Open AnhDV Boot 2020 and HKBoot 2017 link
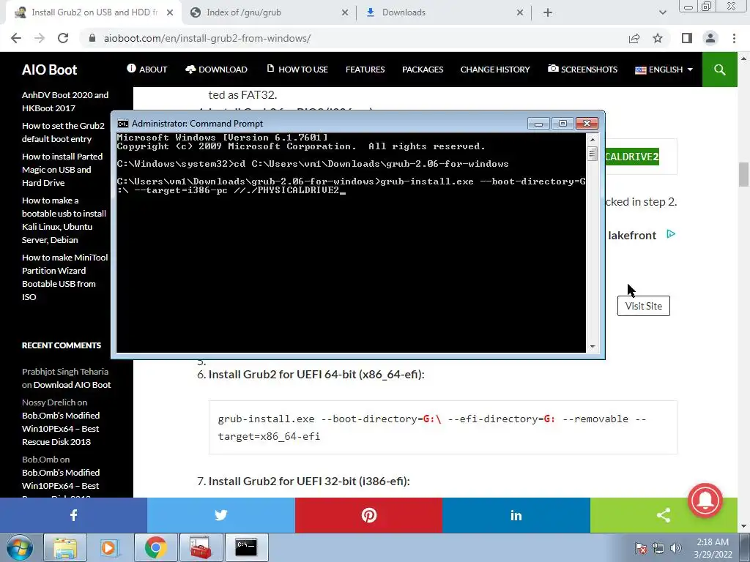Viewport: 750px width, 562px height. pos(65,101)
